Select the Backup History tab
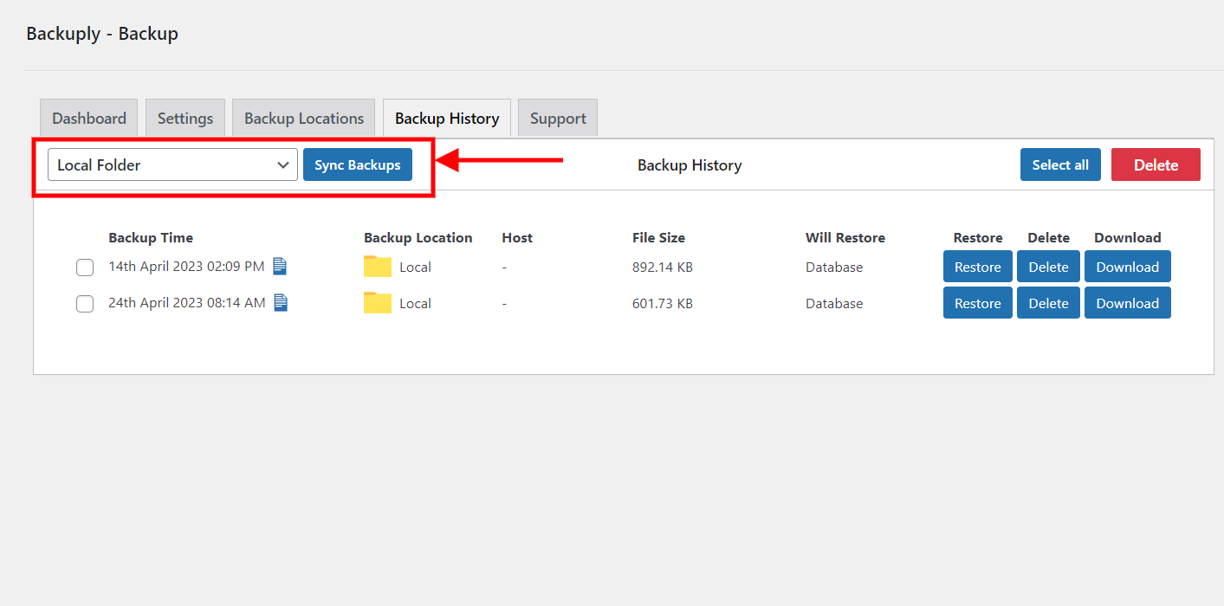 tap(446, 118)
